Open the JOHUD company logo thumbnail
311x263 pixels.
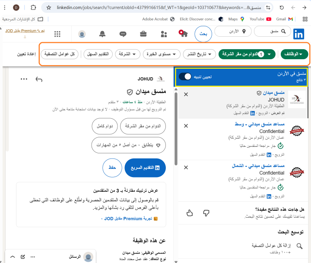coord(297,99)
